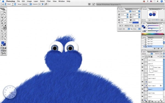Select the Magic Wand tool
This screenshot has height=103, width=165.
[x=5, y=15]
